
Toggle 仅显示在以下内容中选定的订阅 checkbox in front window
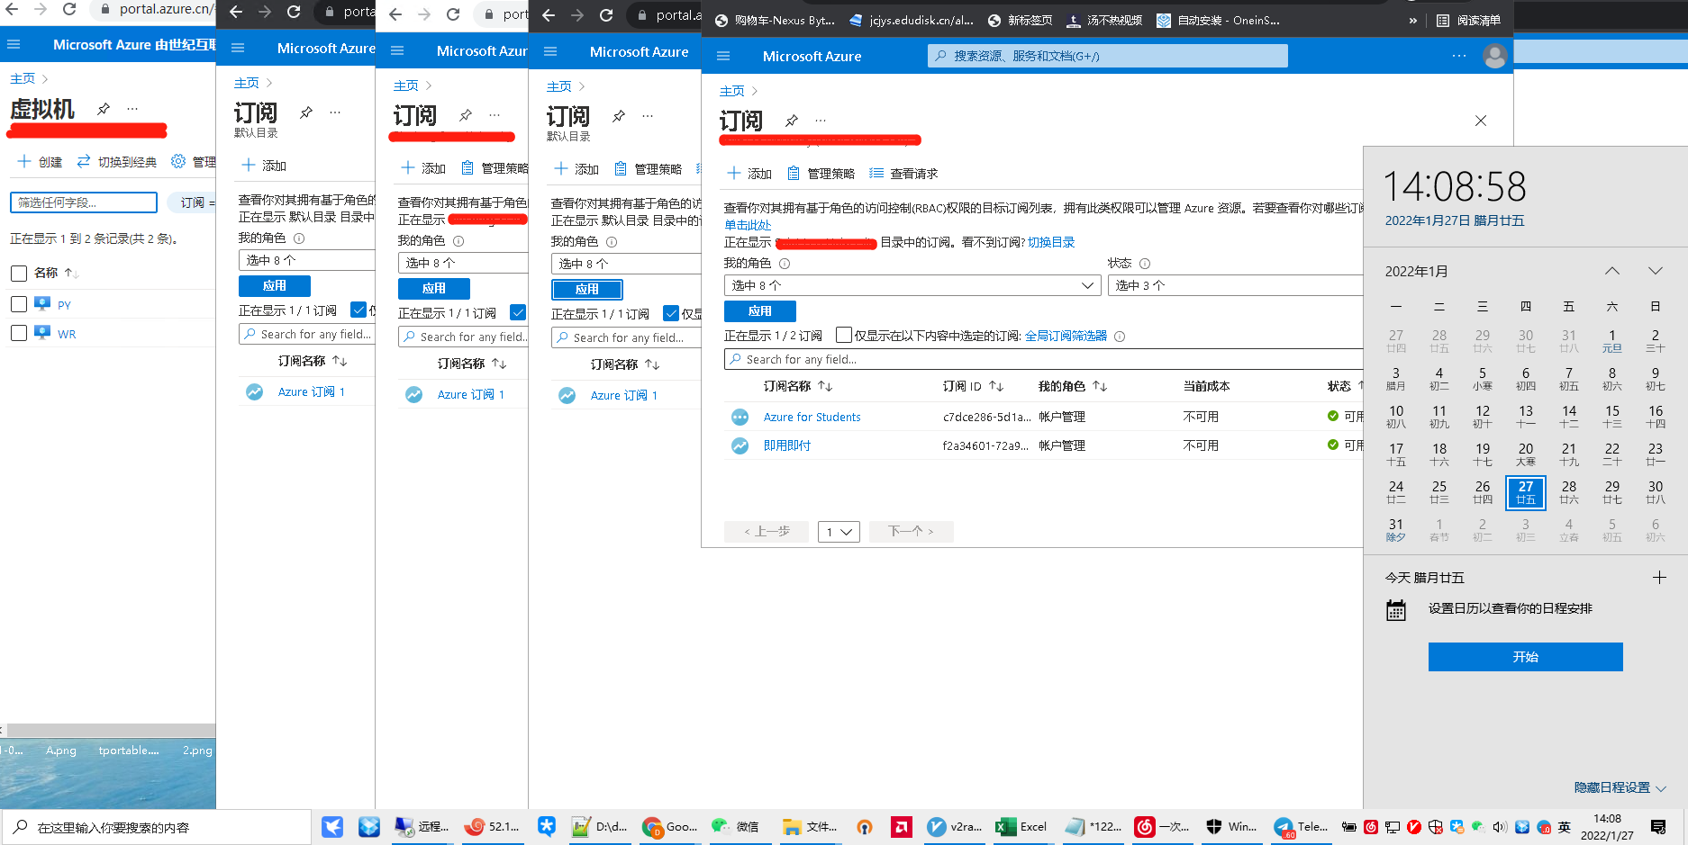tap(844, 335)
